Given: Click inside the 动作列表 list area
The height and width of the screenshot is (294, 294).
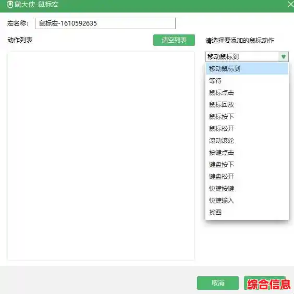Looking at the screenshot, I should click(101, 156).
